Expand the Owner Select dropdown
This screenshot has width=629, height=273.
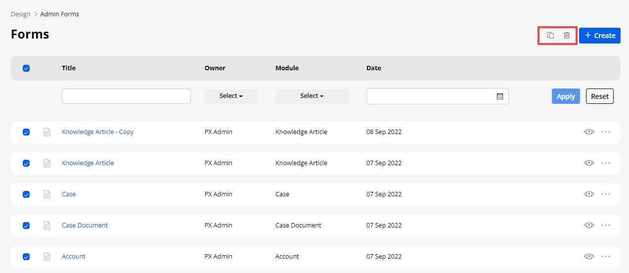[x=231, y=96]
